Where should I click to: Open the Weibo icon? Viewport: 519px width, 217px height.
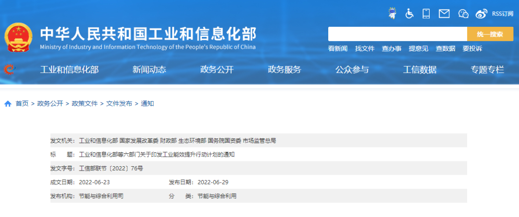click(x=481, y=13)
